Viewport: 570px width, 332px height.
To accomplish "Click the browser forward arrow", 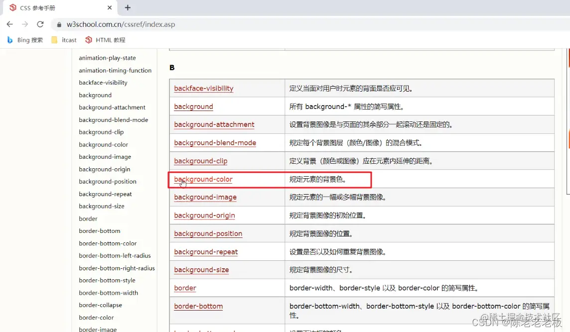I will click(x=25, y=24).
